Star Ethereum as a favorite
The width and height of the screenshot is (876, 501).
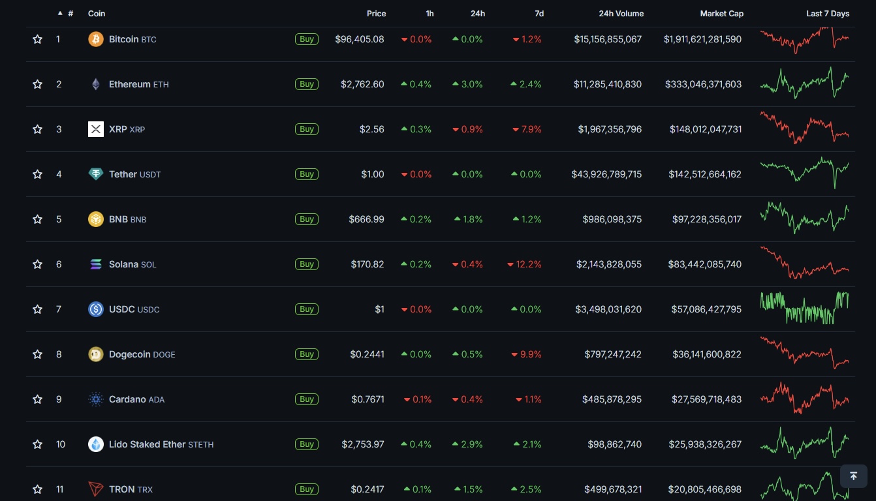pos(38,84)
